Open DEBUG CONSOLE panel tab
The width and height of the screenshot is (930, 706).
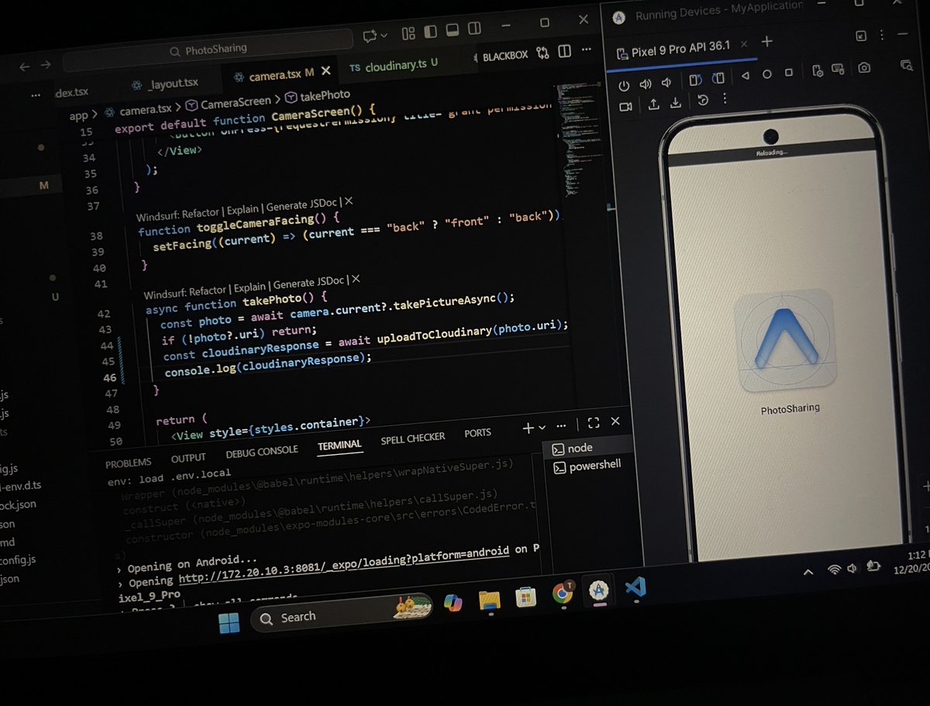[x=262, y=451]
